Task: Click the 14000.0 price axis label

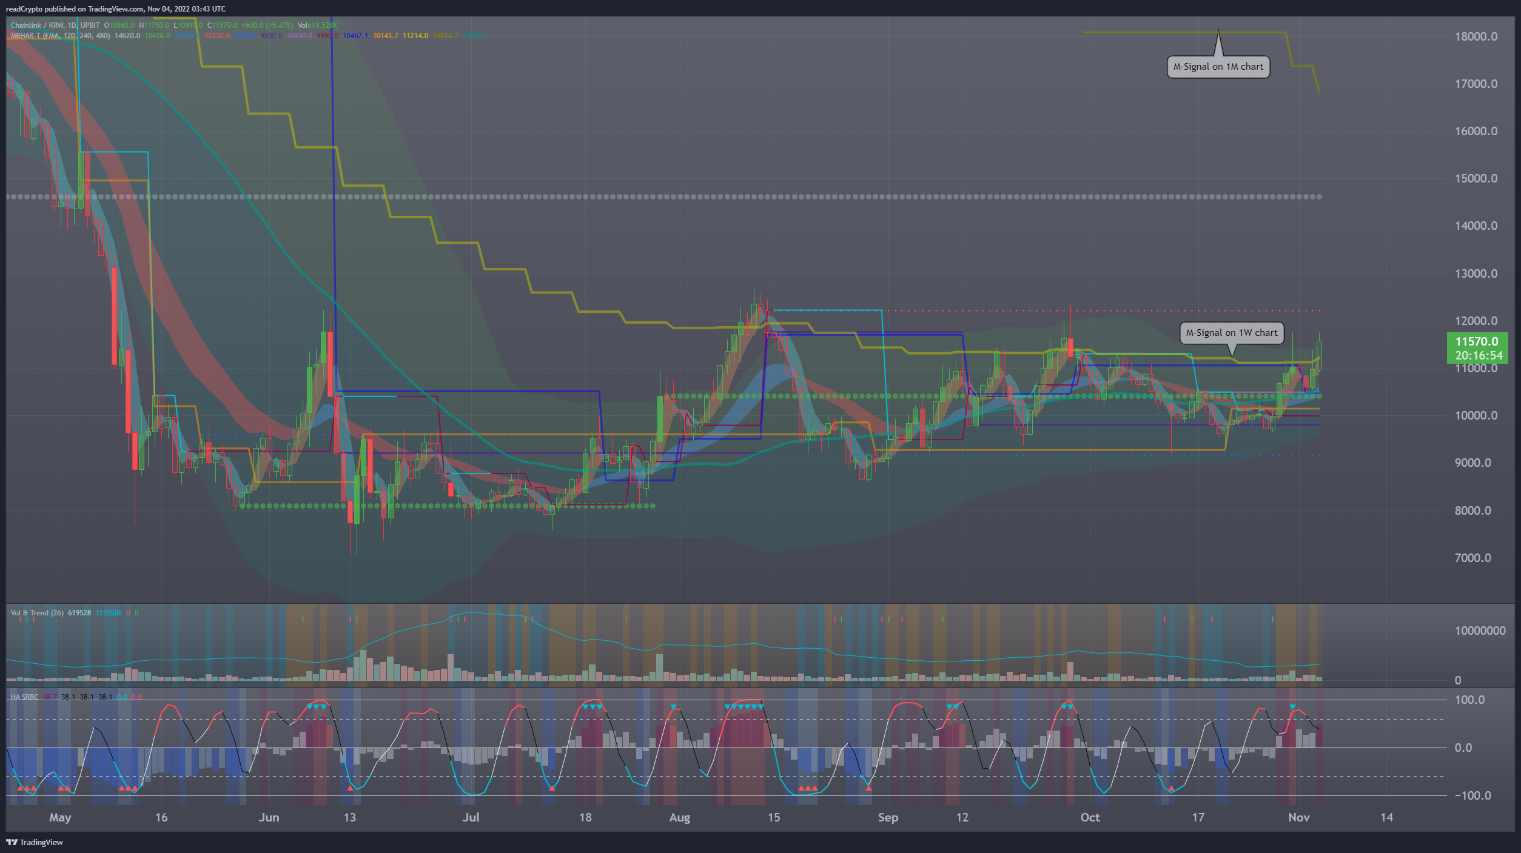Action: coord(1476,226)
